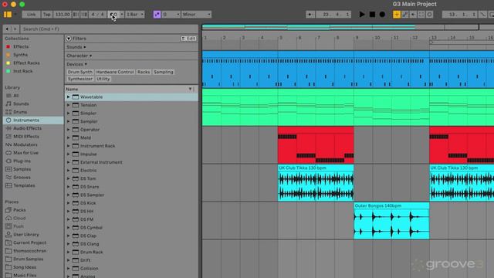Toggle the Synthesizer filter tag
494x278 pixels.
(80, 79)
